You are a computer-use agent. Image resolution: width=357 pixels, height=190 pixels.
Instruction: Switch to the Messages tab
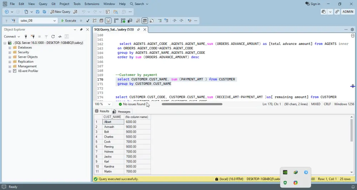[122, 112]
